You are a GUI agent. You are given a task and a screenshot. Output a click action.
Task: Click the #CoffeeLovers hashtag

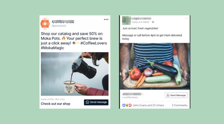[94, 43]
